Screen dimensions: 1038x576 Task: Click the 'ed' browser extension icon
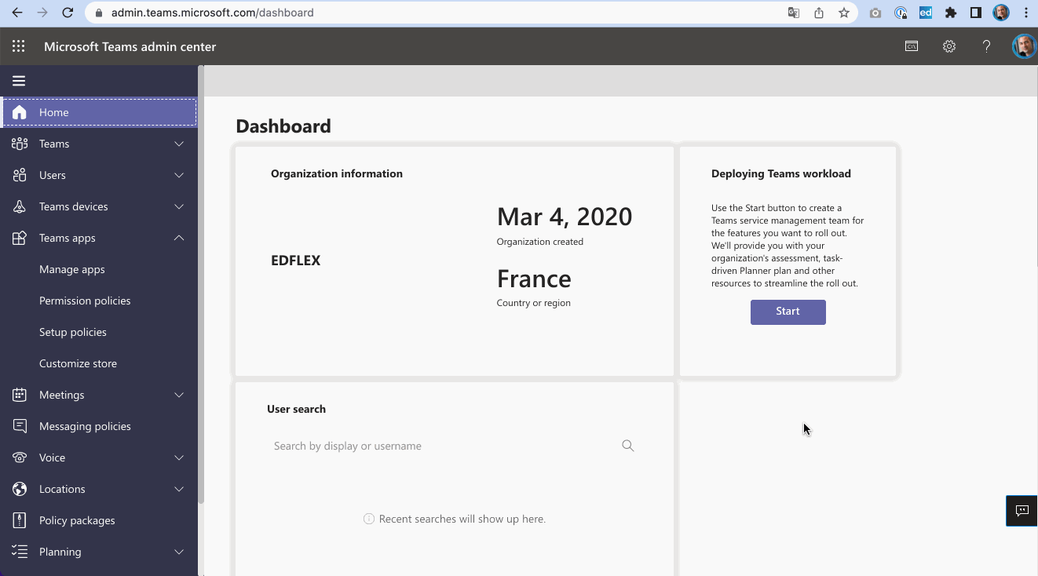[x=926, y=13]
